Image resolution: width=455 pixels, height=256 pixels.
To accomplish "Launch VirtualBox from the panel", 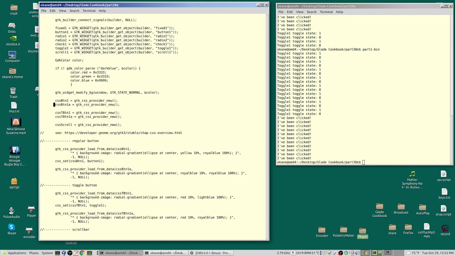I will click(x=64, y=253).
